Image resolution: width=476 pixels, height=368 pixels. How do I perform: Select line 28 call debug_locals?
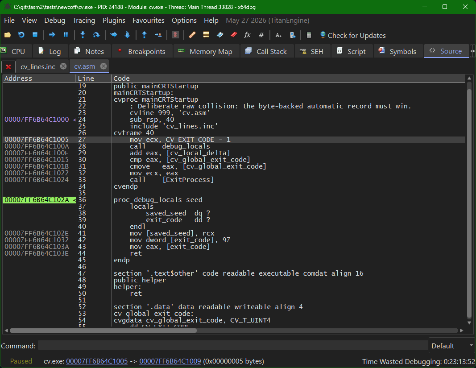170,146
